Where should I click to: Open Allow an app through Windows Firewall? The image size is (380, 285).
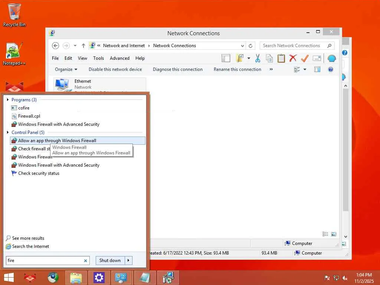coord(78,141)
